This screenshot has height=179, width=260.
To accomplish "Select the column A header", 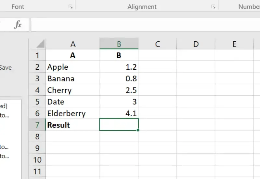I will pos(73,44).
